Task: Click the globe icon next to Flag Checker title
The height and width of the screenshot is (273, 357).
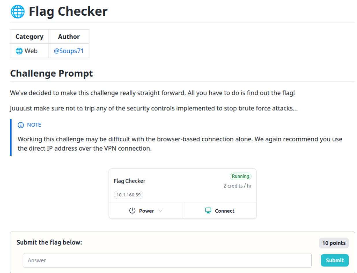Action: point(18,12)
